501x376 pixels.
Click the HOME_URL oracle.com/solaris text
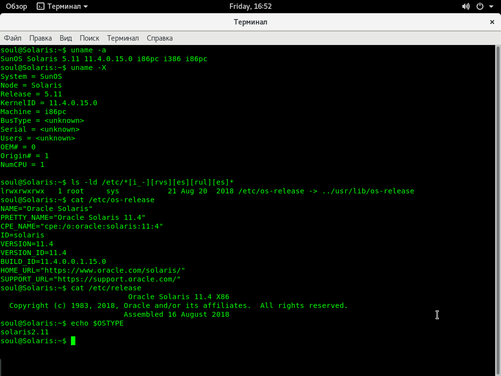92,270
